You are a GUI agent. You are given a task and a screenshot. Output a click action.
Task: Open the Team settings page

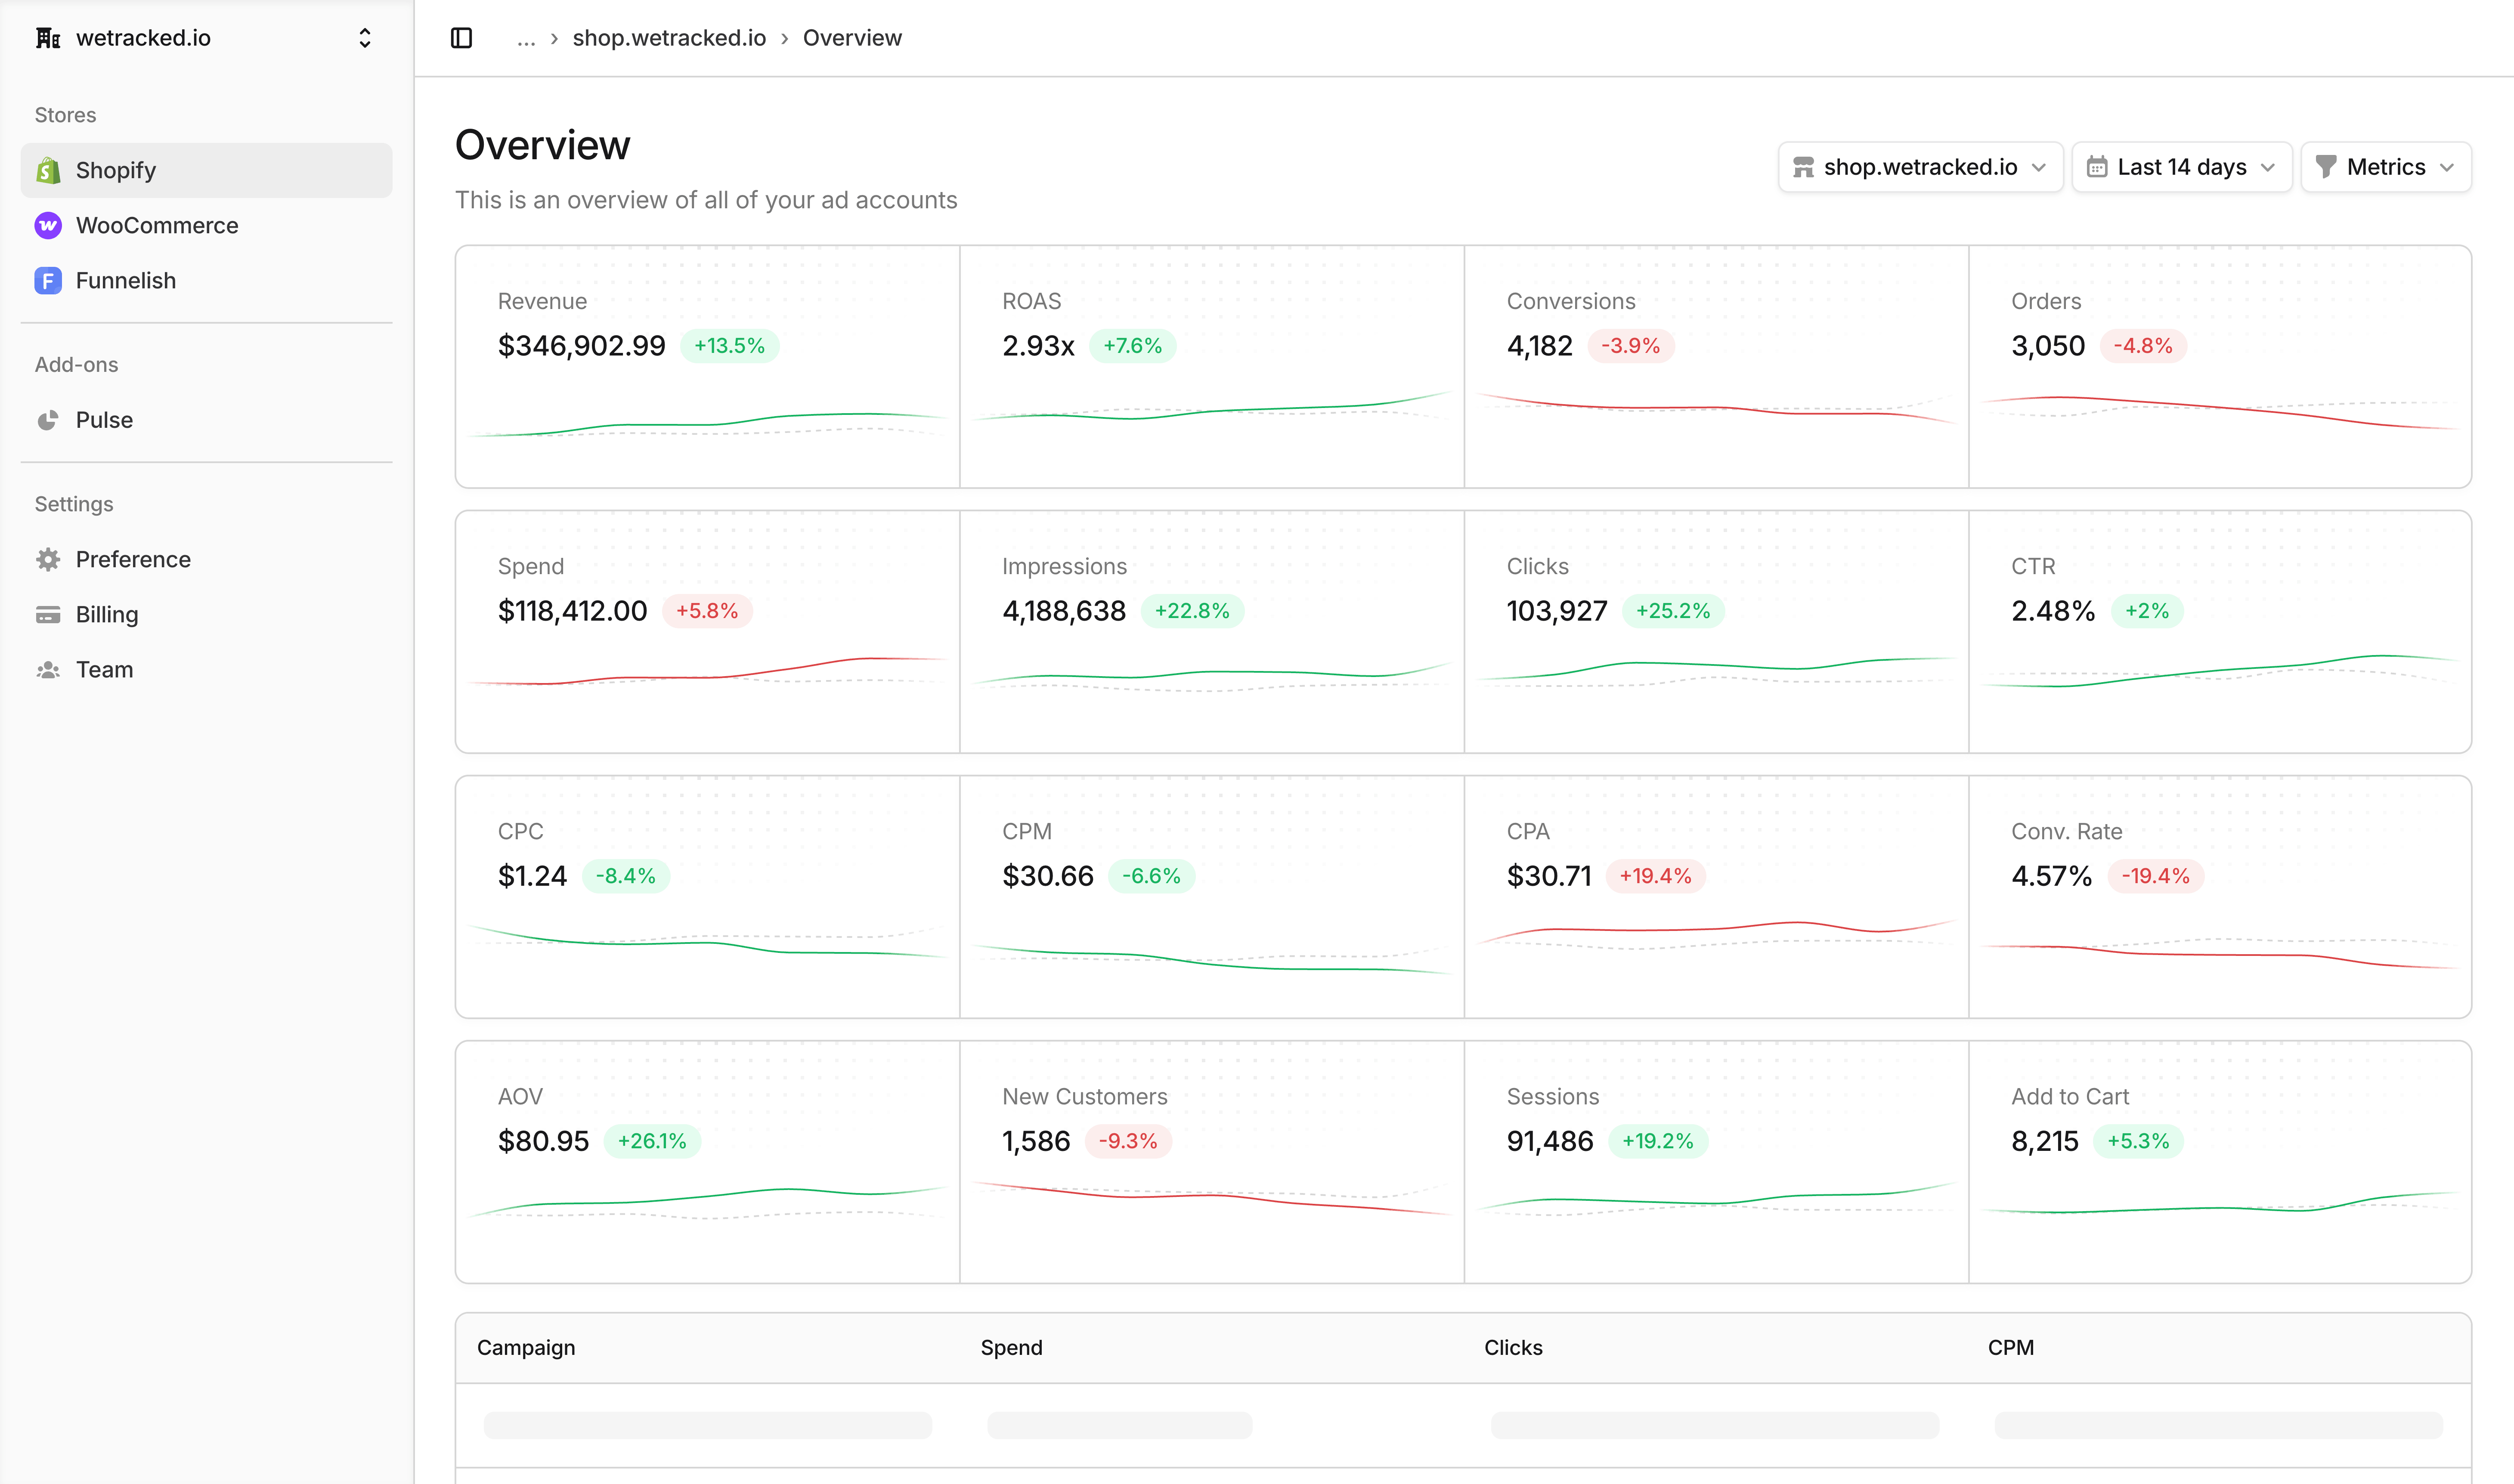[x=206, y=670]
